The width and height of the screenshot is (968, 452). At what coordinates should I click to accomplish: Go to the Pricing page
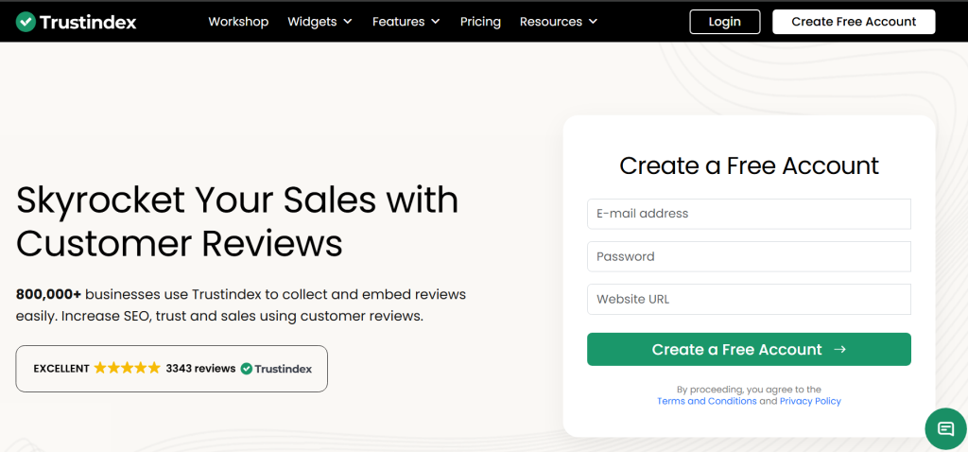click(x=480, y=22)
